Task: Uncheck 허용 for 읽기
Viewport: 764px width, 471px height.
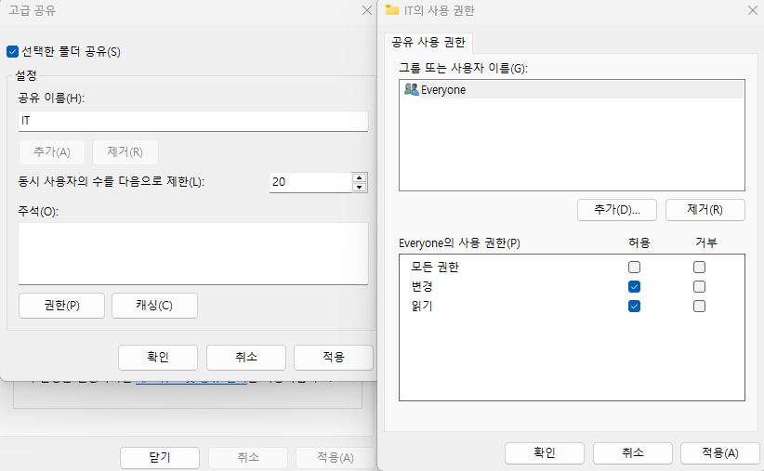Action: [634, 306]
